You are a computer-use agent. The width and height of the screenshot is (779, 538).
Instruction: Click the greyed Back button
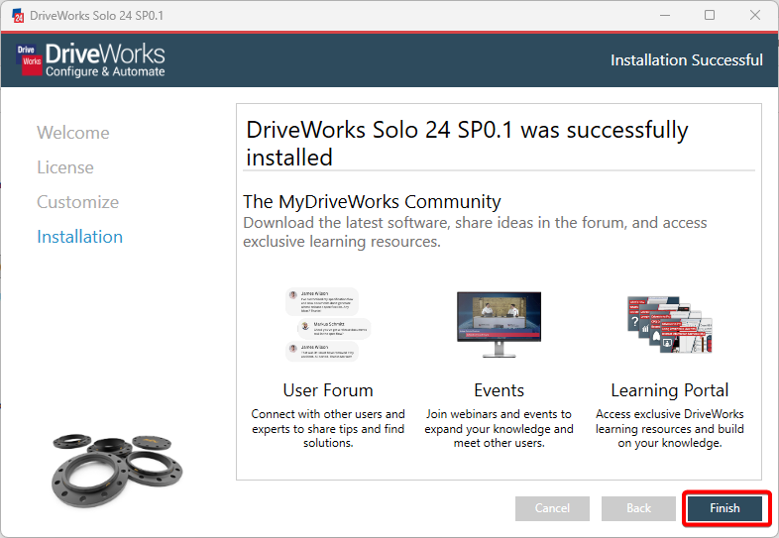click(638, 508)
